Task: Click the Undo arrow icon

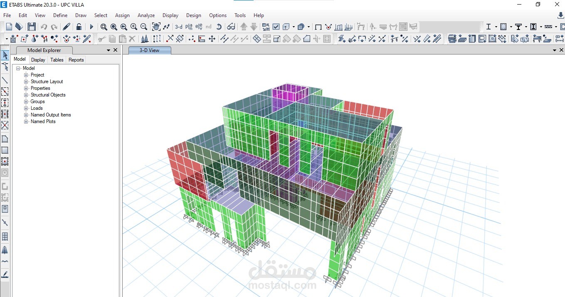Action: click(x=44, y=27)
